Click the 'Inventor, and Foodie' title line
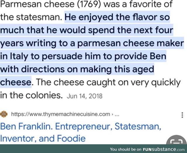This screenshot has width=187, height=153. click(x=43, y=138)
